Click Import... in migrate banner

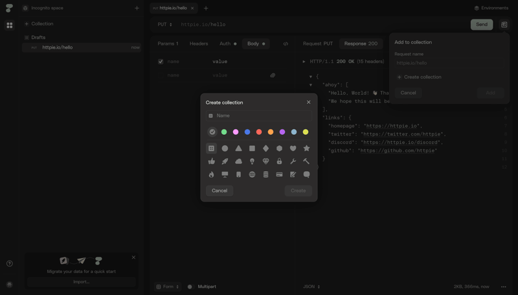tap(82, 282)
